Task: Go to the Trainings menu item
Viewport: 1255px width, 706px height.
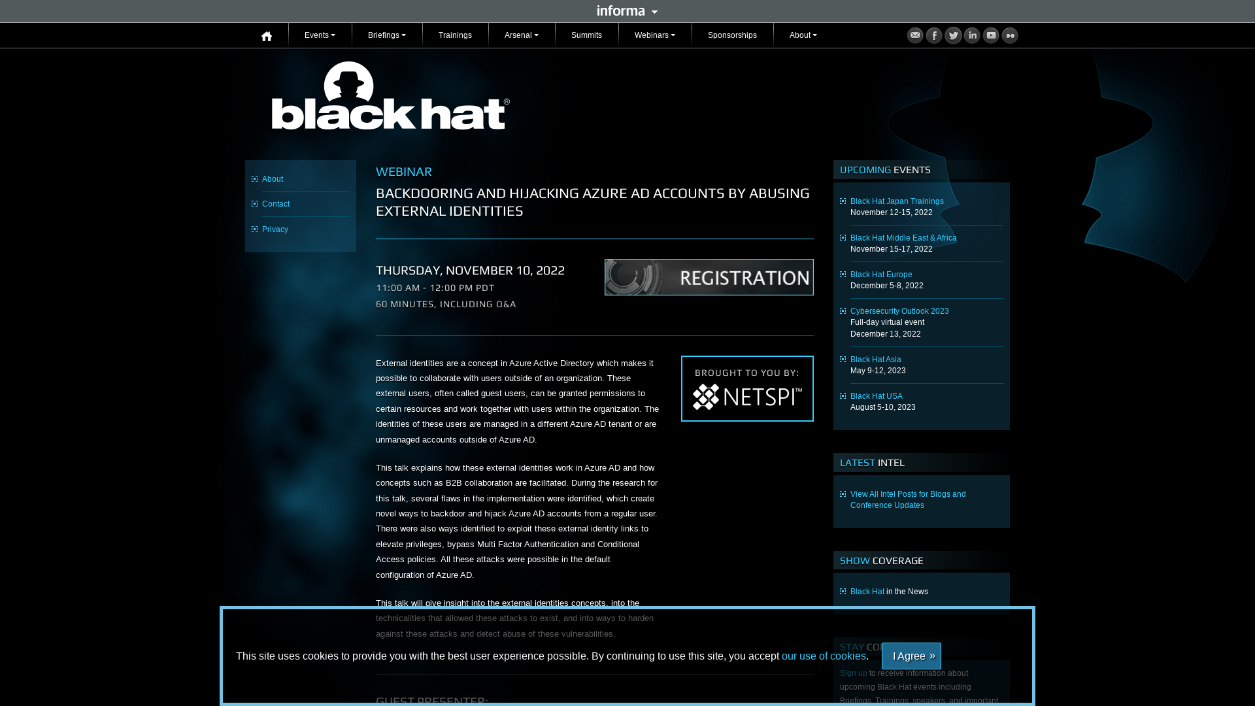Action: (x=455, y=35)
